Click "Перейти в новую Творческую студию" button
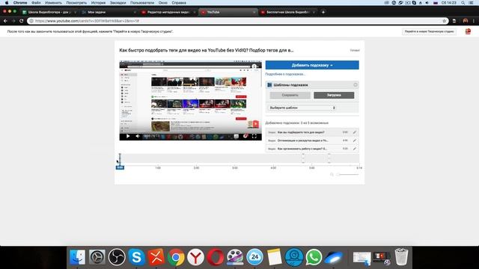The image size is (479, 269). (x=429, y=31)
